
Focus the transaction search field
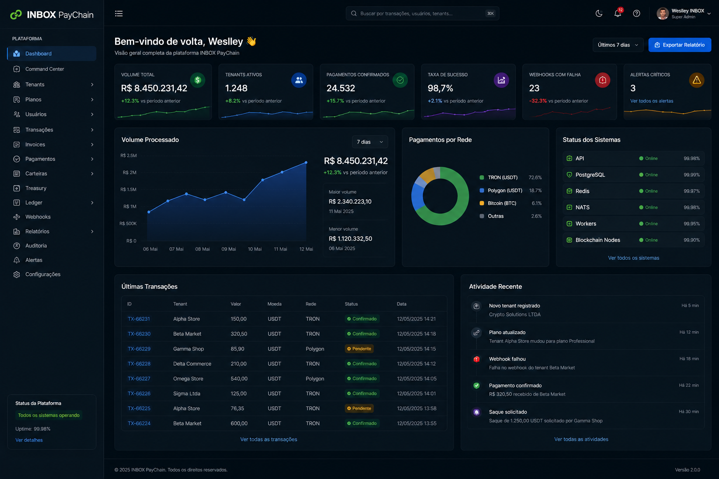(x=422, y=14)
